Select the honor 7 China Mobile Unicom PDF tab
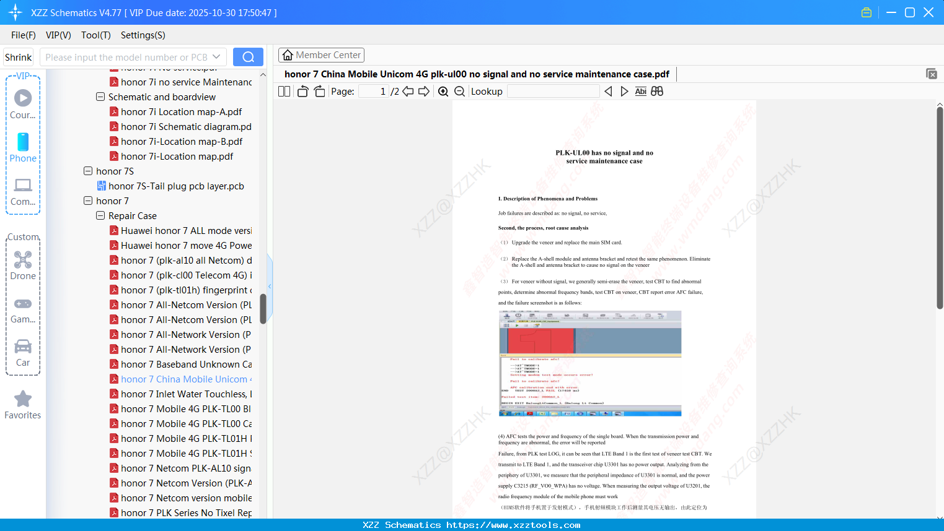The width and height of the screenshot is (944, 531). [477, 74]
